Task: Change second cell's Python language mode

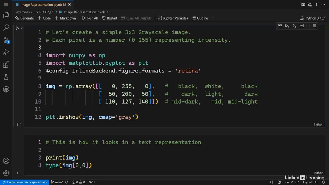Action: pyautogui.click(x=318, y=173)
